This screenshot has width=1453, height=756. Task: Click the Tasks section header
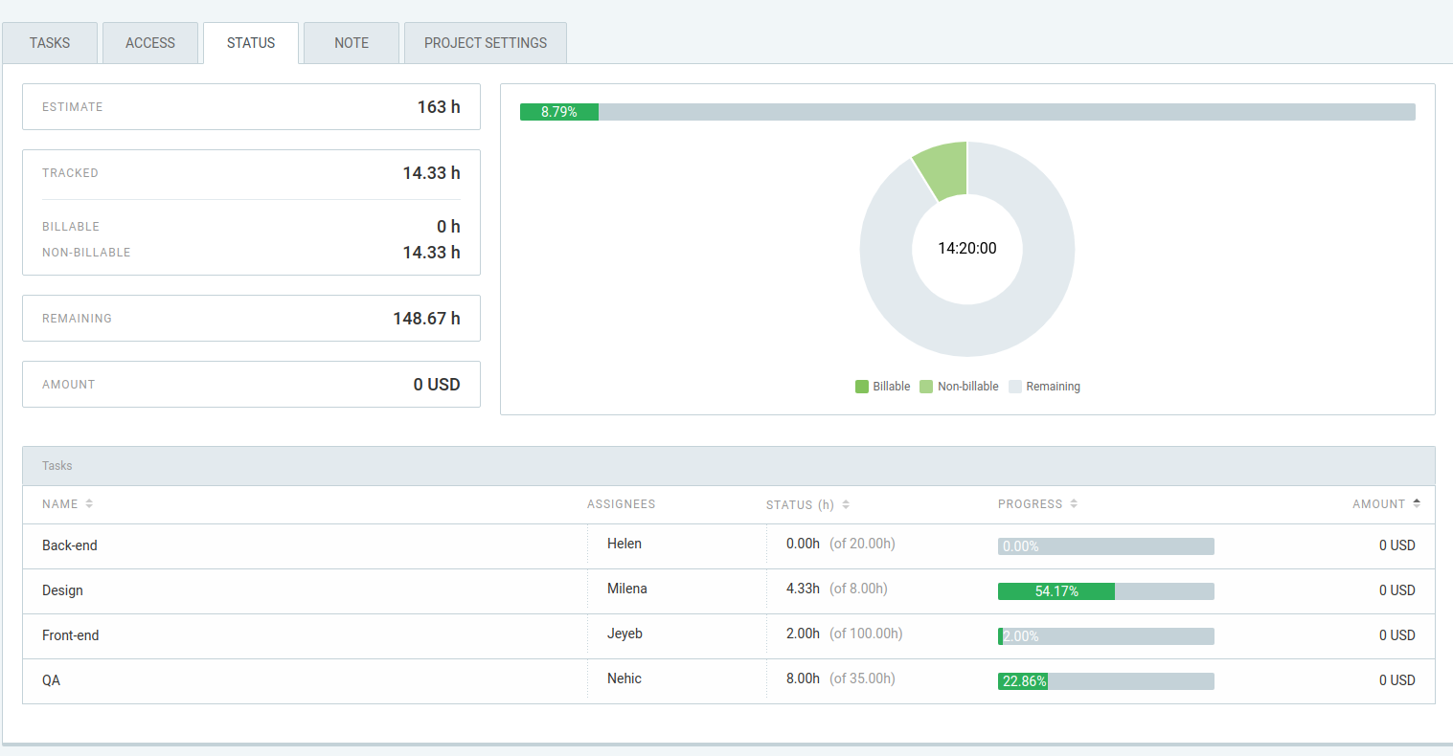click(729, 466)
